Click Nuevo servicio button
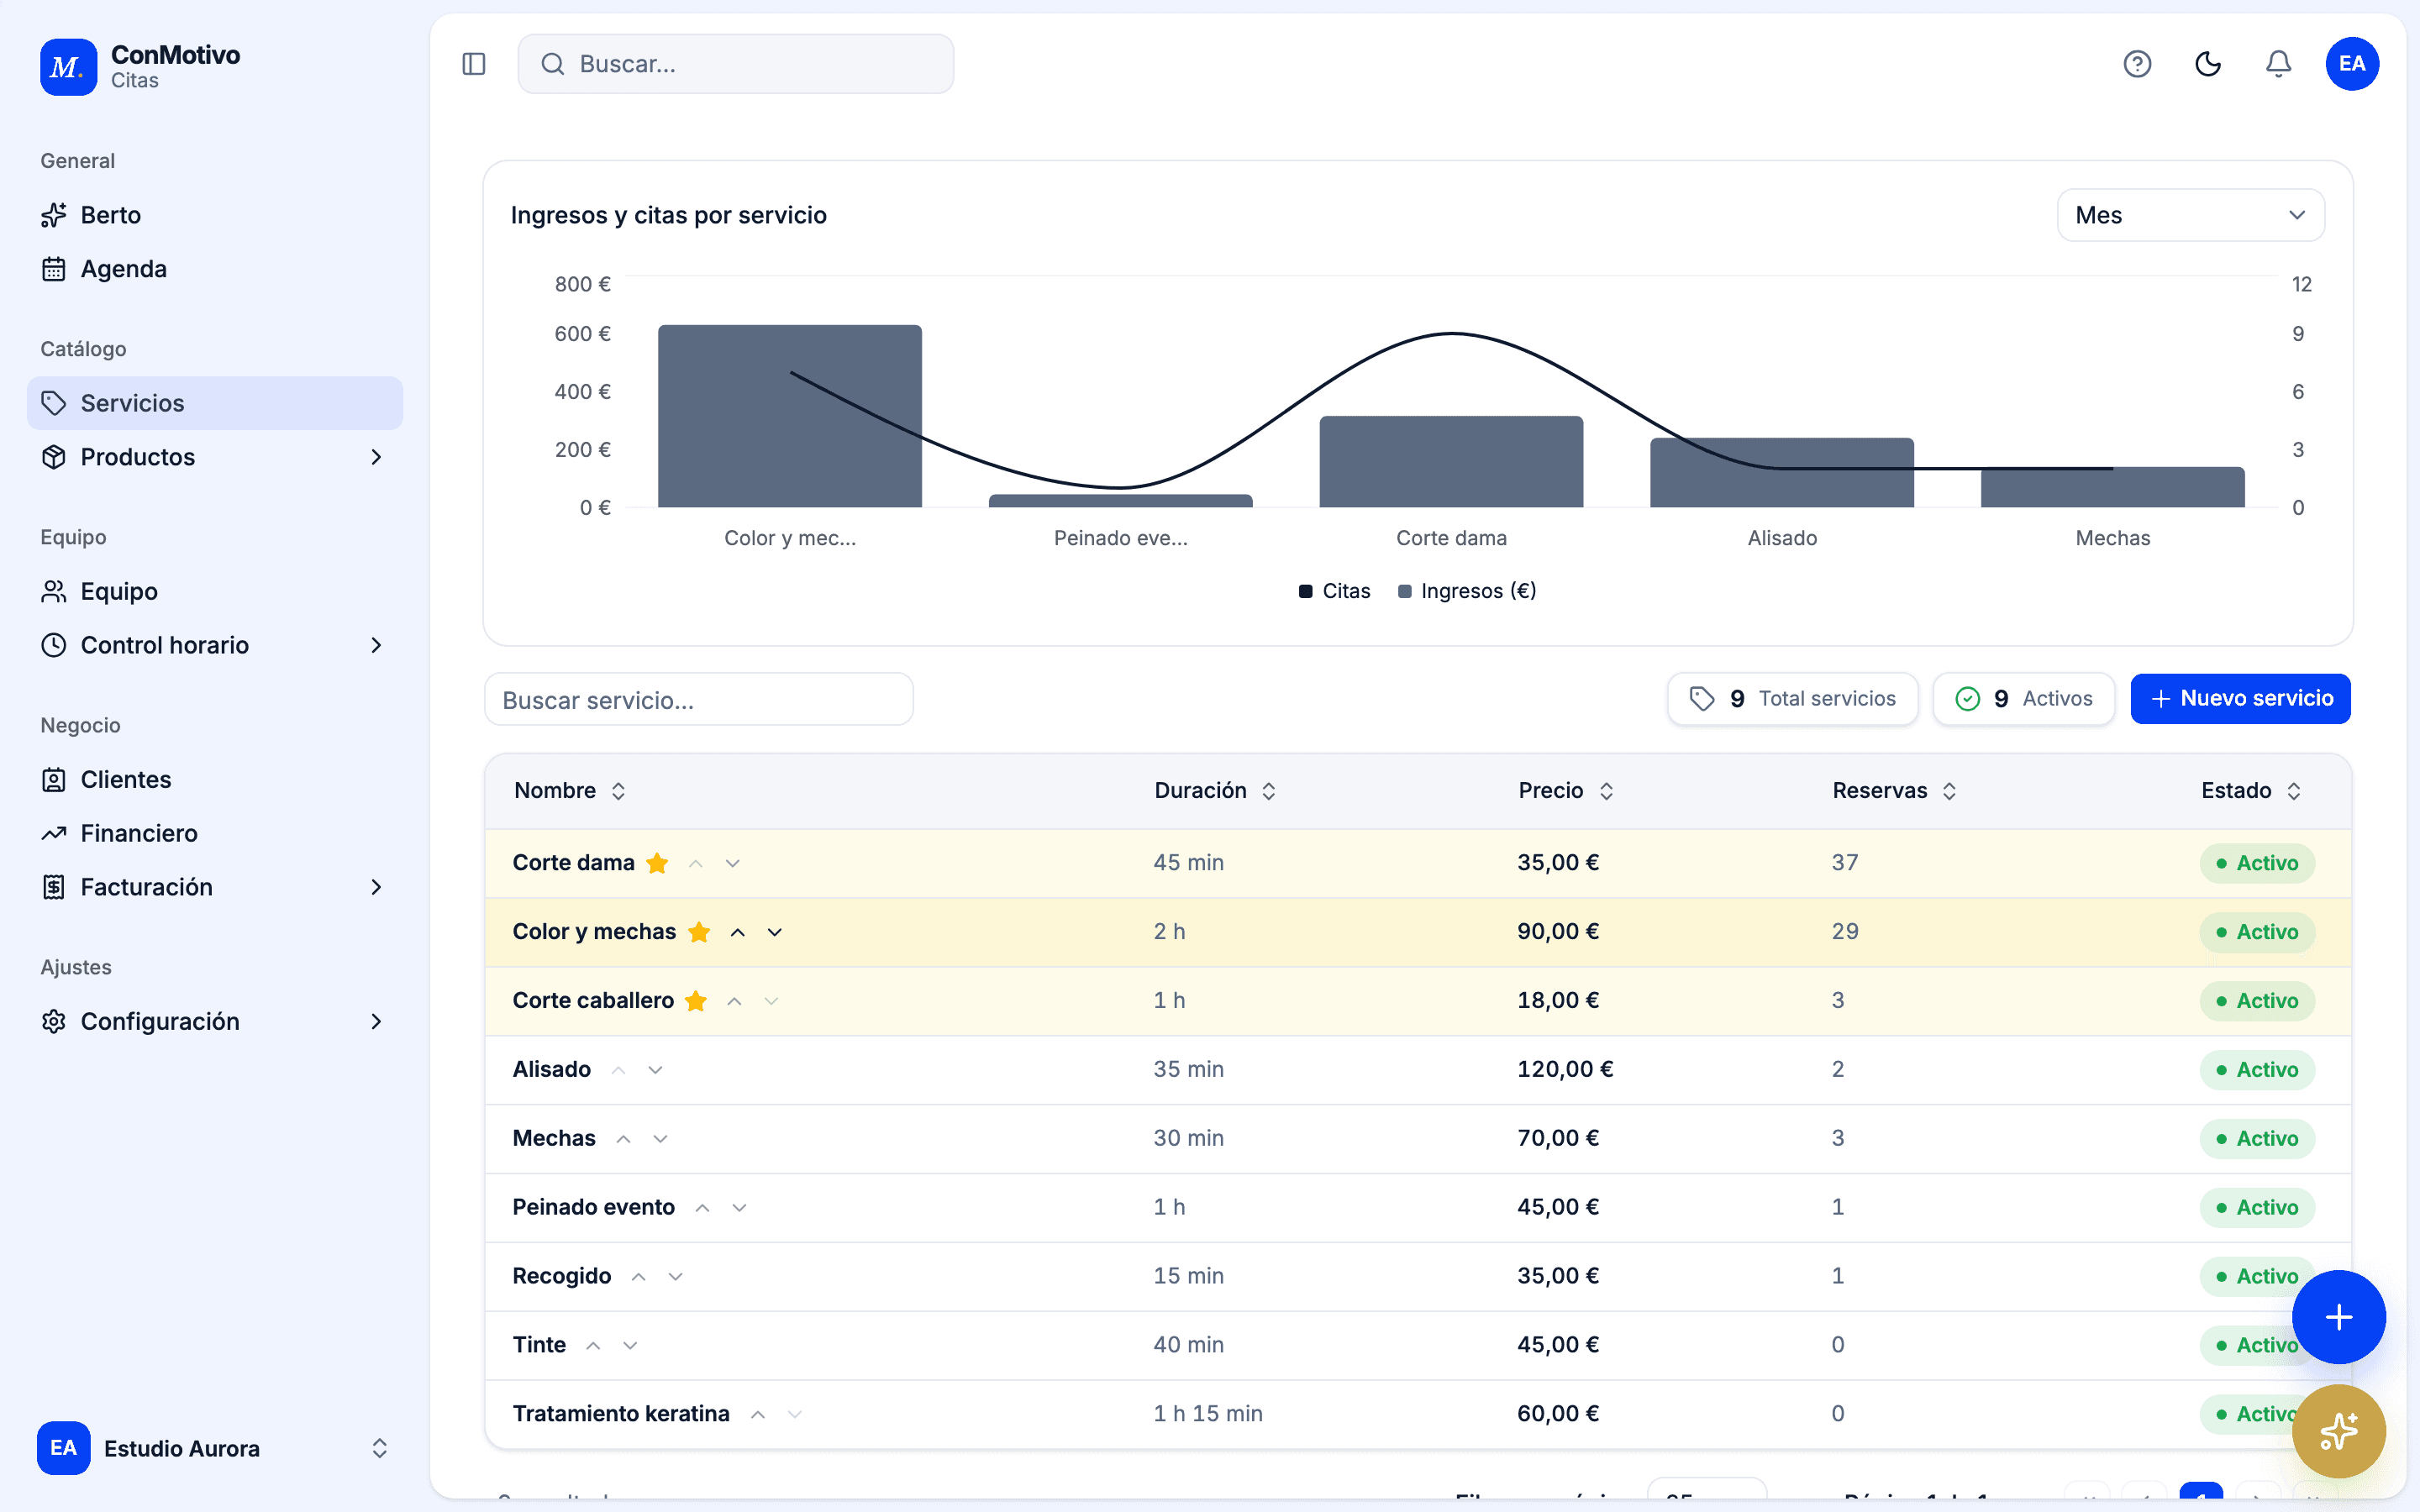Viewport: 2420px width, 1512px height. coord(2240,698)
